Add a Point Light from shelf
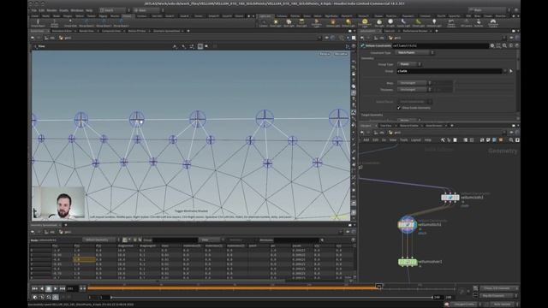 [x=276, y=23]
